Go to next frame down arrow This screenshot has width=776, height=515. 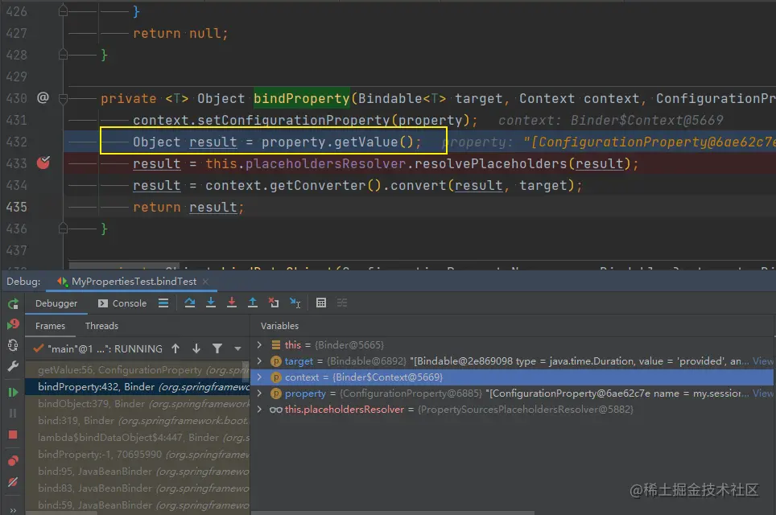tap(196, 348)
